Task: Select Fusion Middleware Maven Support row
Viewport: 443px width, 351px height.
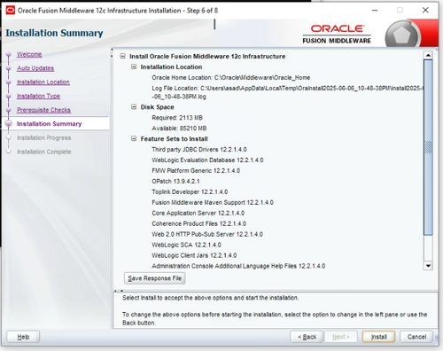Action: pos(213,202)
